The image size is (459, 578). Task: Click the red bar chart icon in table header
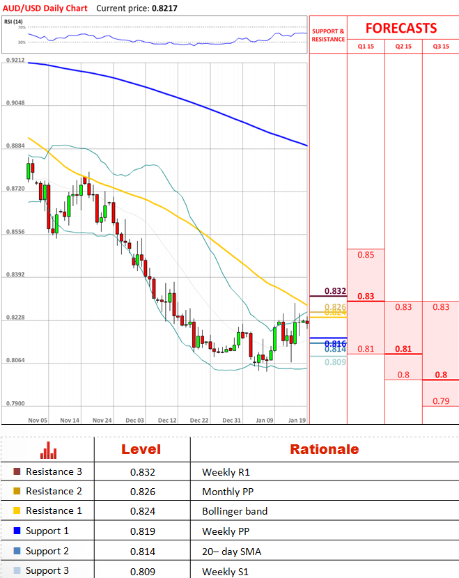coord(48,450)
